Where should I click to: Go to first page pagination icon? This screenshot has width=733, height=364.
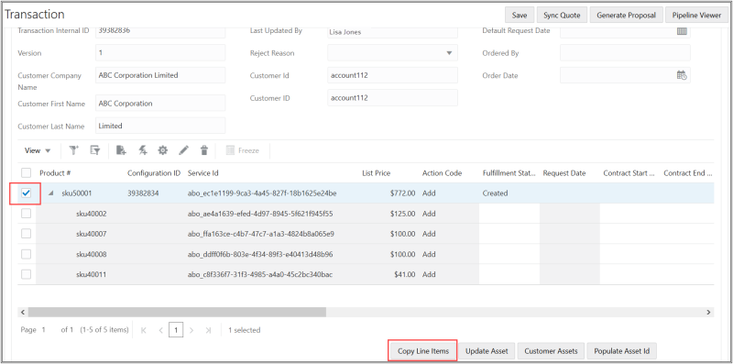tap(144, 330)
